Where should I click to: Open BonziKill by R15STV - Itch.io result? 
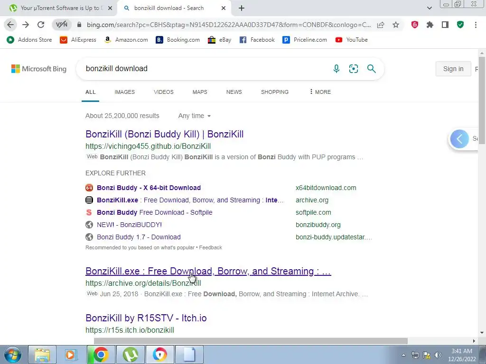[146, 318]
